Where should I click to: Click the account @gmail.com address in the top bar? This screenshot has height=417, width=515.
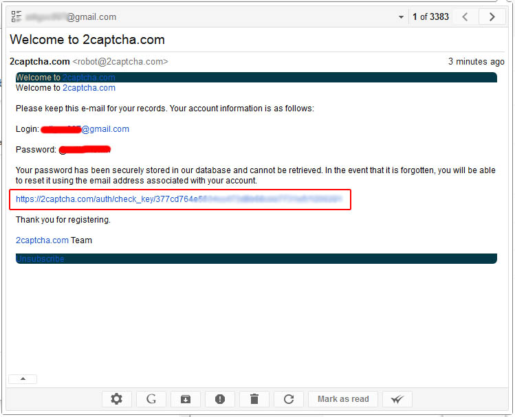[72, 17]
